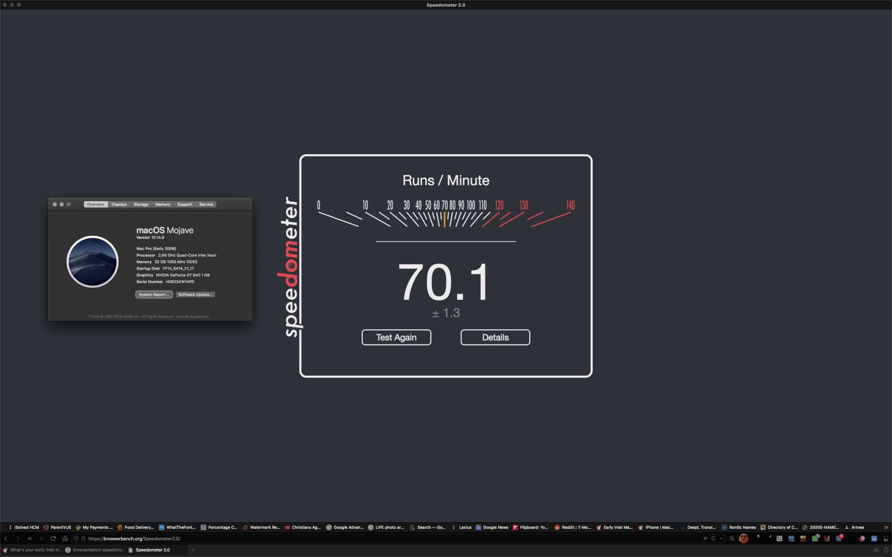This screenshot has height=557, width=892.
Task: Switch to the Displays tab
Action: coord(119,205)
